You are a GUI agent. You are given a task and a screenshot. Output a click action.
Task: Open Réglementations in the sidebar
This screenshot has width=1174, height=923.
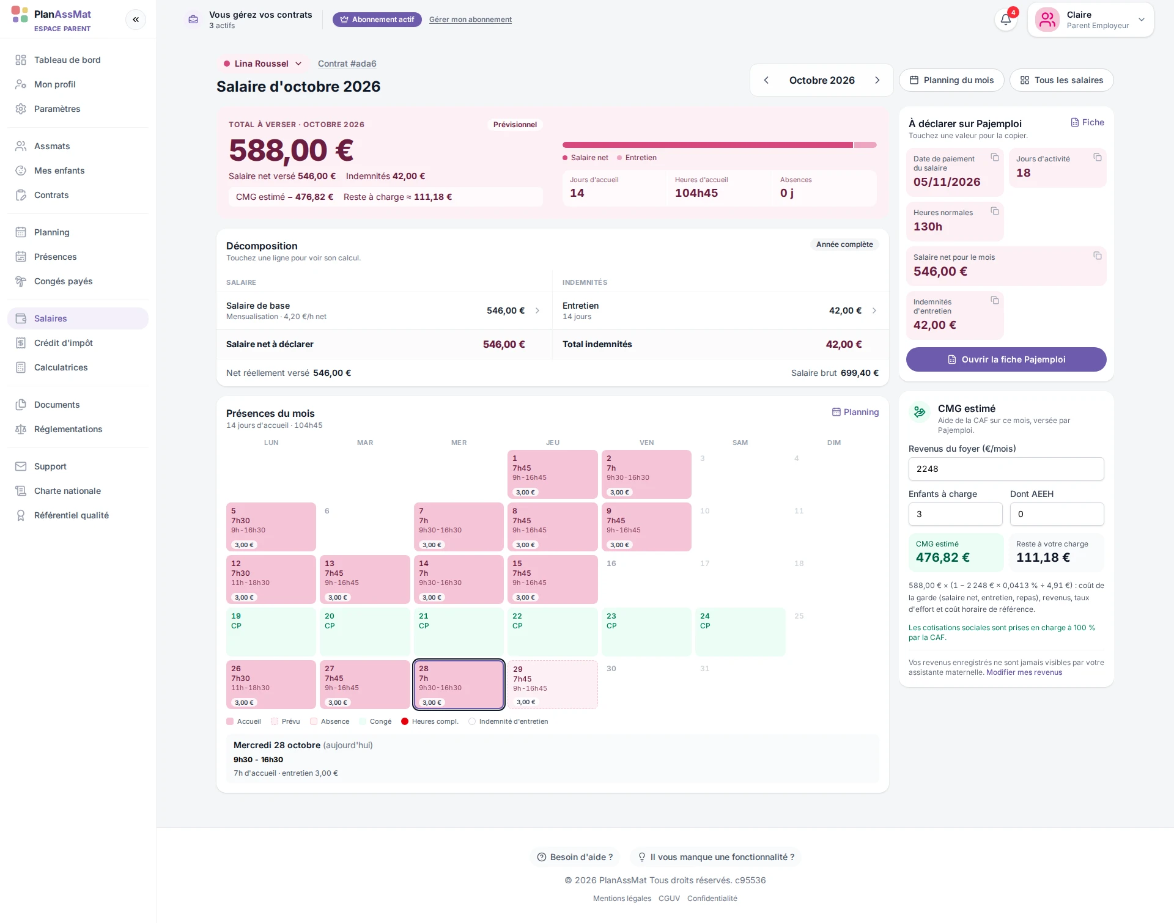pyautogui.click(x=78, y=429)
